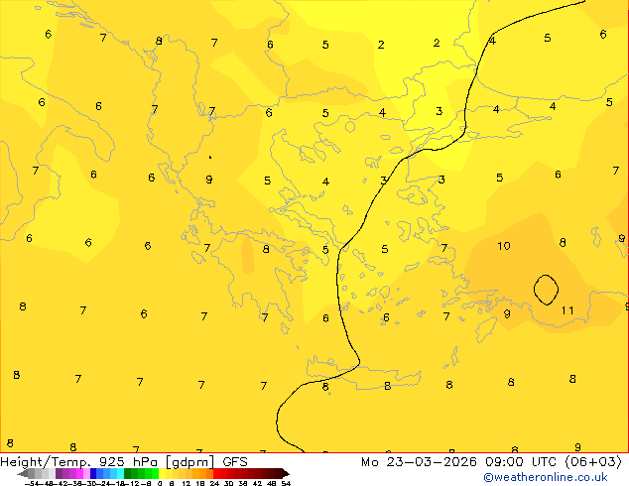Image resolution: width=629 pixels, height=486 pixels.
Task: Click the temperature value '11' on the map
Action: pos(567,310)
